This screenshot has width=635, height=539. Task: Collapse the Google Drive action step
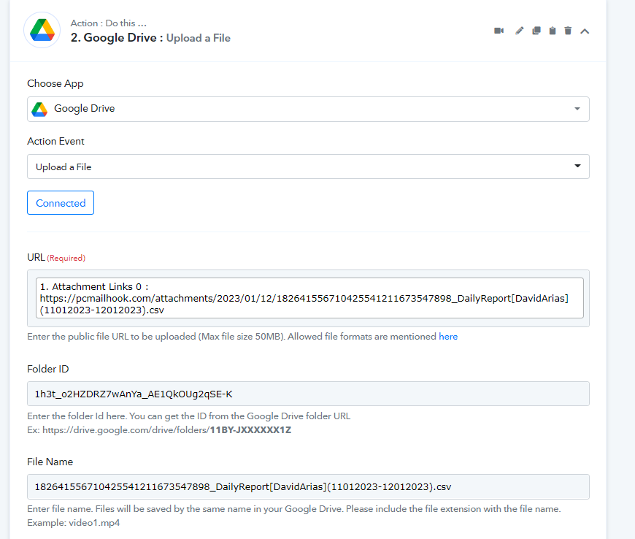(x=585, y=31)
